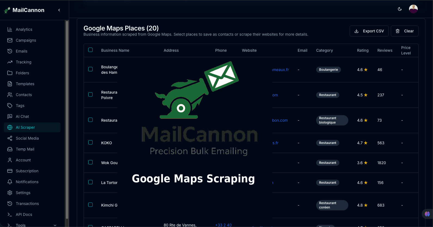This screenshot has width=433, height=227.
Task: Select the KOKO row checkbox
Action: pos(90,142)
